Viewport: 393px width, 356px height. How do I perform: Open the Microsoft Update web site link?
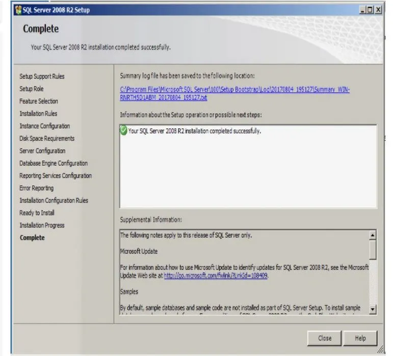216,276
